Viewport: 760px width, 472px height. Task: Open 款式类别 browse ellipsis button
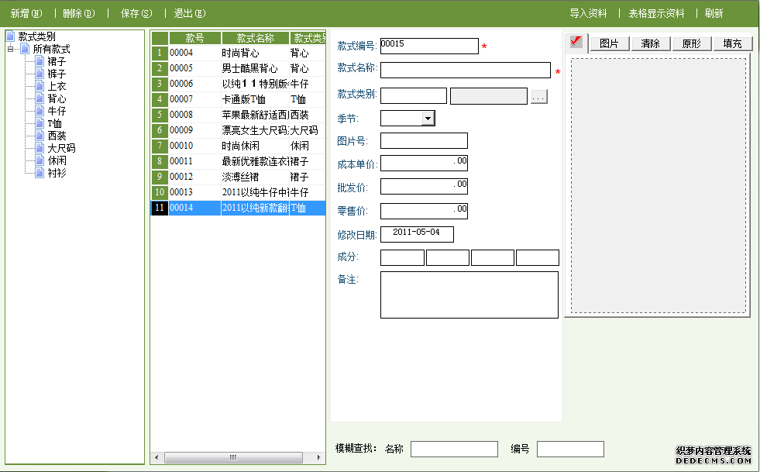coord(538,96)
